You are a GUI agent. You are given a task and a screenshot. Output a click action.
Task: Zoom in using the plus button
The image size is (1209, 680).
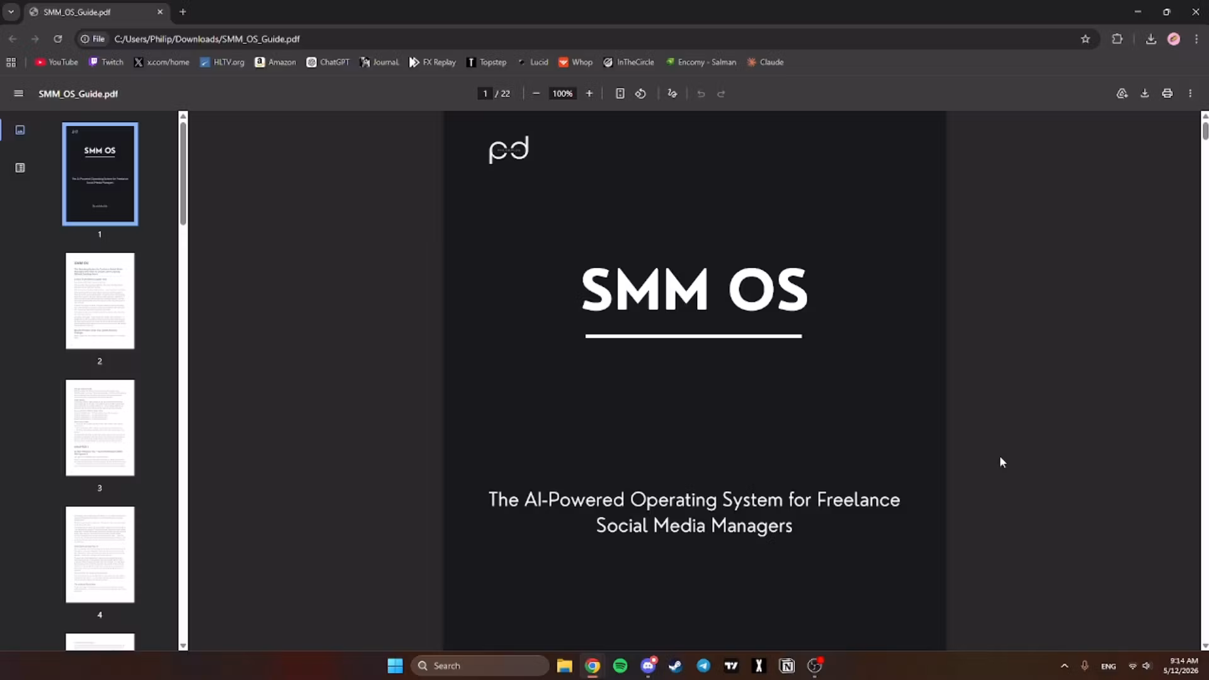pos(589,93)
